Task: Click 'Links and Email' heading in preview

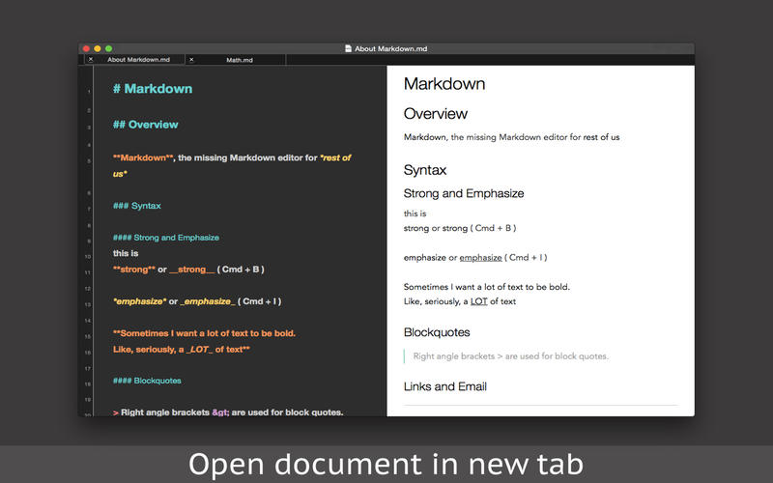Action: pyautogui.click(x=445, y=386)
